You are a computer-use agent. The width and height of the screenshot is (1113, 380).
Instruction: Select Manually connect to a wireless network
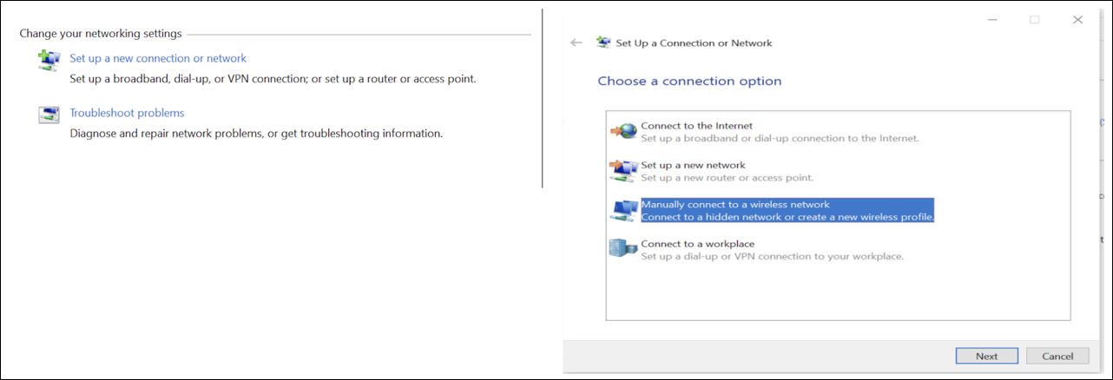click(x=734, y=205)
